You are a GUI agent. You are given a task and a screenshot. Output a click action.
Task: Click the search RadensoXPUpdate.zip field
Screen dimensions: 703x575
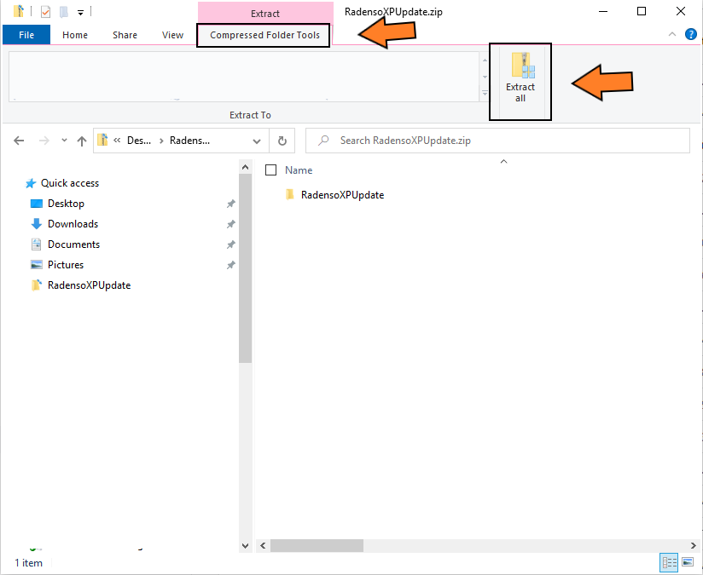coord(497,141)
